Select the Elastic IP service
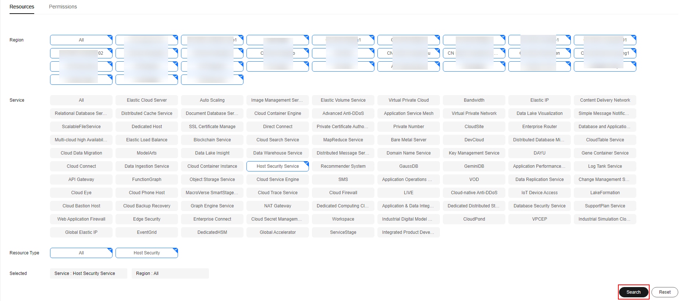Screen dimensions: 686x301 coord(540,100)
